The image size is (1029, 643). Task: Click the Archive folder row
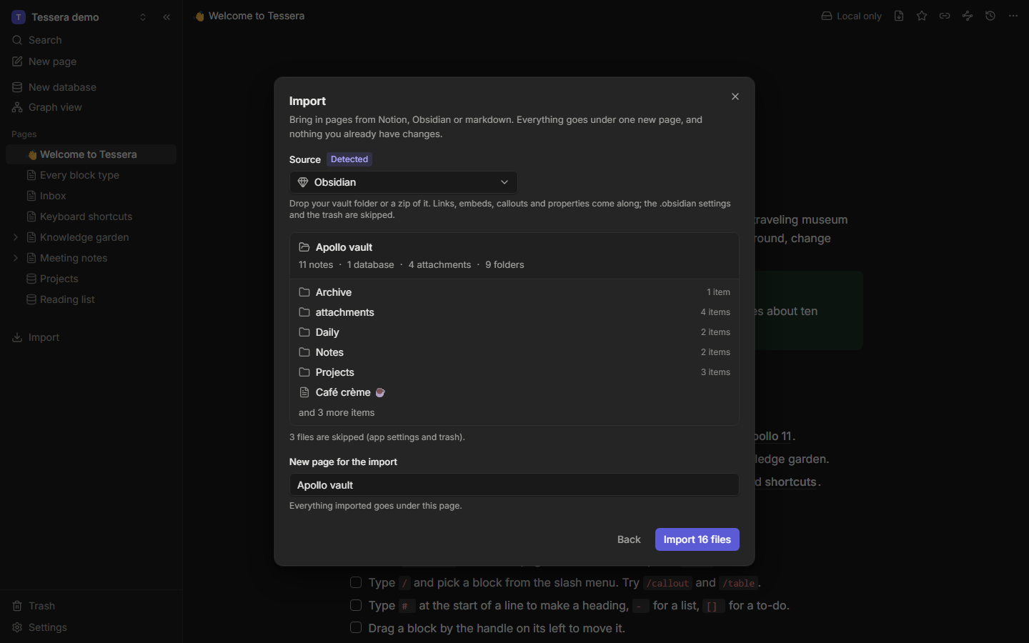[514, 292]
